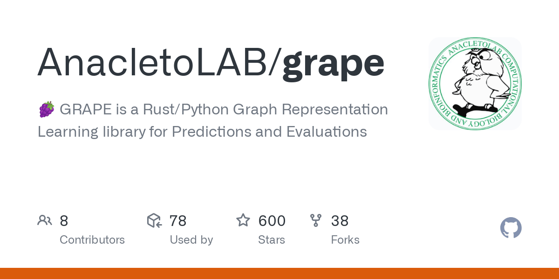Click the Forks branch icon
The width and height of the screenshot is (559, 279).
coord(316,220)
